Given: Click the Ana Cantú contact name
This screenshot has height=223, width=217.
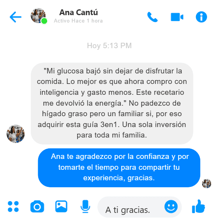Looking at the screenshot, I should click(79, 12).
